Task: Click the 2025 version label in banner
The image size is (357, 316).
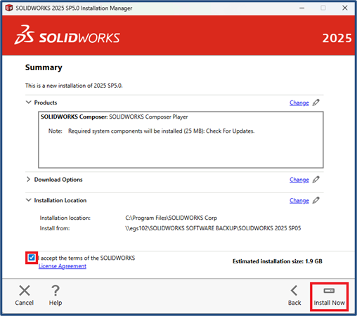Action: (337, 38)
